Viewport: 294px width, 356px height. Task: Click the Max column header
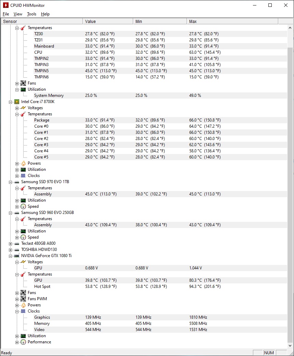[x=232, y=21]
